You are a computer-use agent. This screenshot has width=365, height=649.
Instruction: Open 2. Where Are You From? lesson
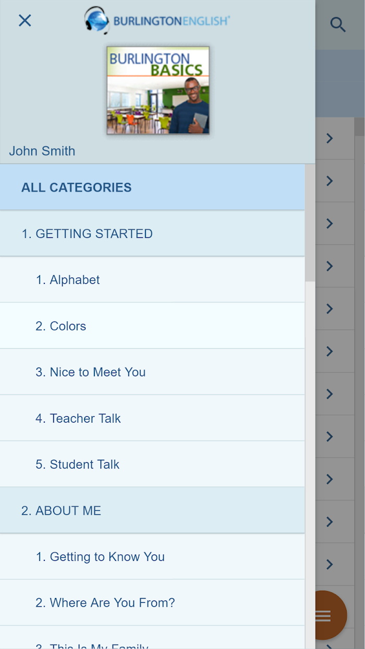(x=152, y=603)
